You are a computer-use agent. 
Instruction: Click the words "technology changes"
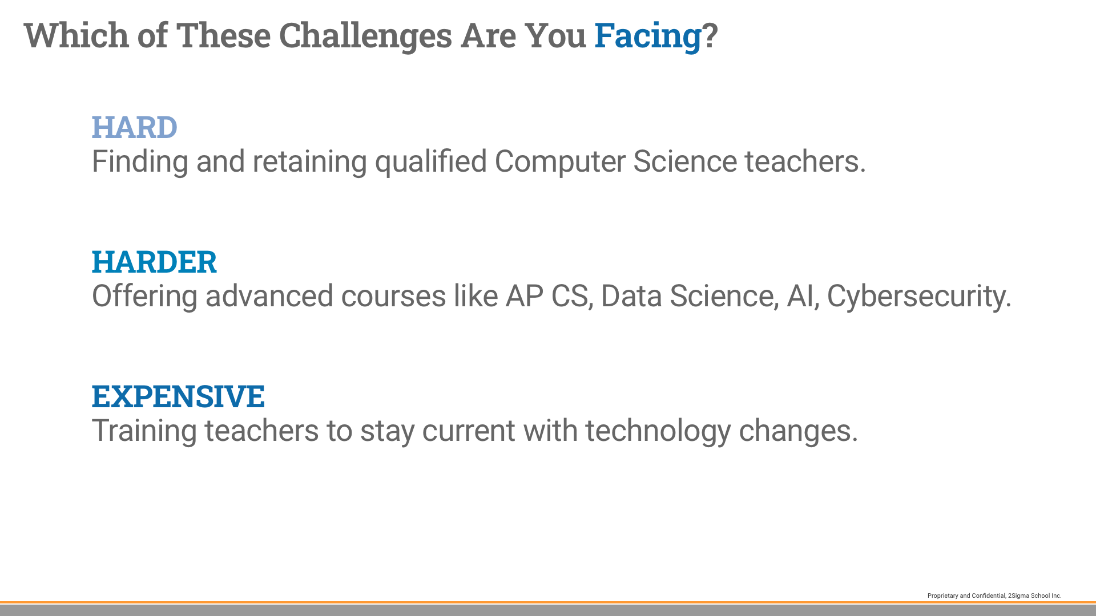[x=720, y=431]
